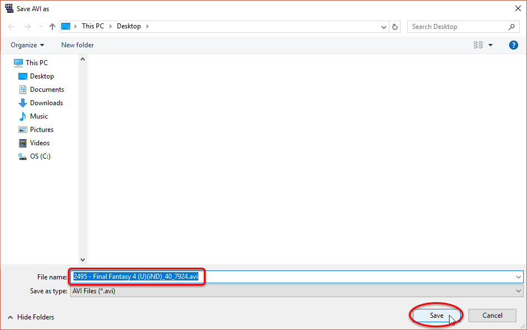527x330 pixels.
Task: Collapse the pane with Hide Folders
Action: click(31, 317)
